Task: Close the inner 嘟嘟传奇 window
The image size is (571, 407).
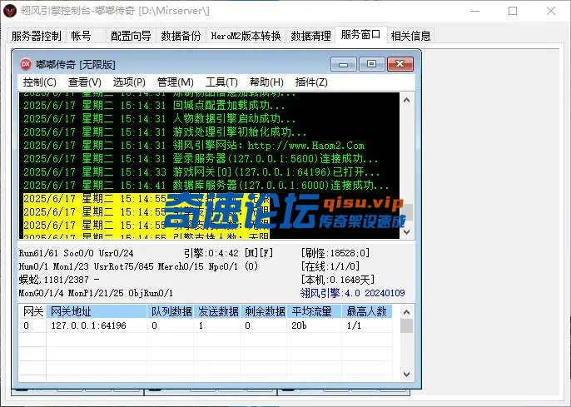Action: [400, 64]
